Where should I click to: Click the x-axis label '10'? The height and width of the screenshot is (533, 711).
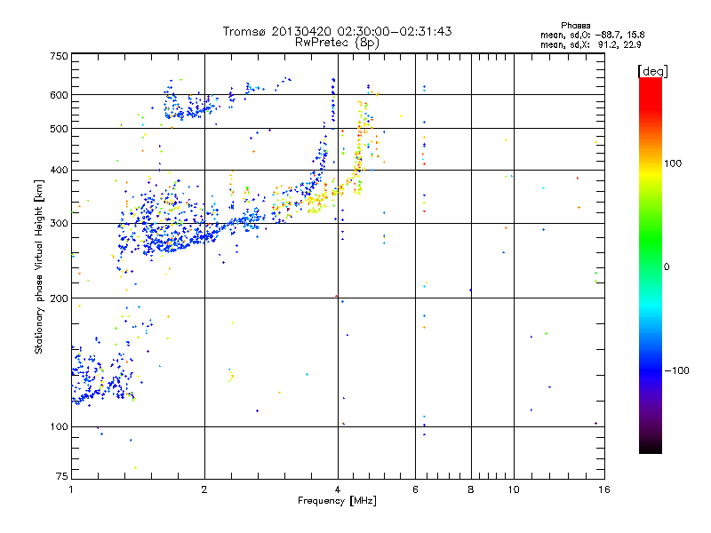(x=514, y=489)
